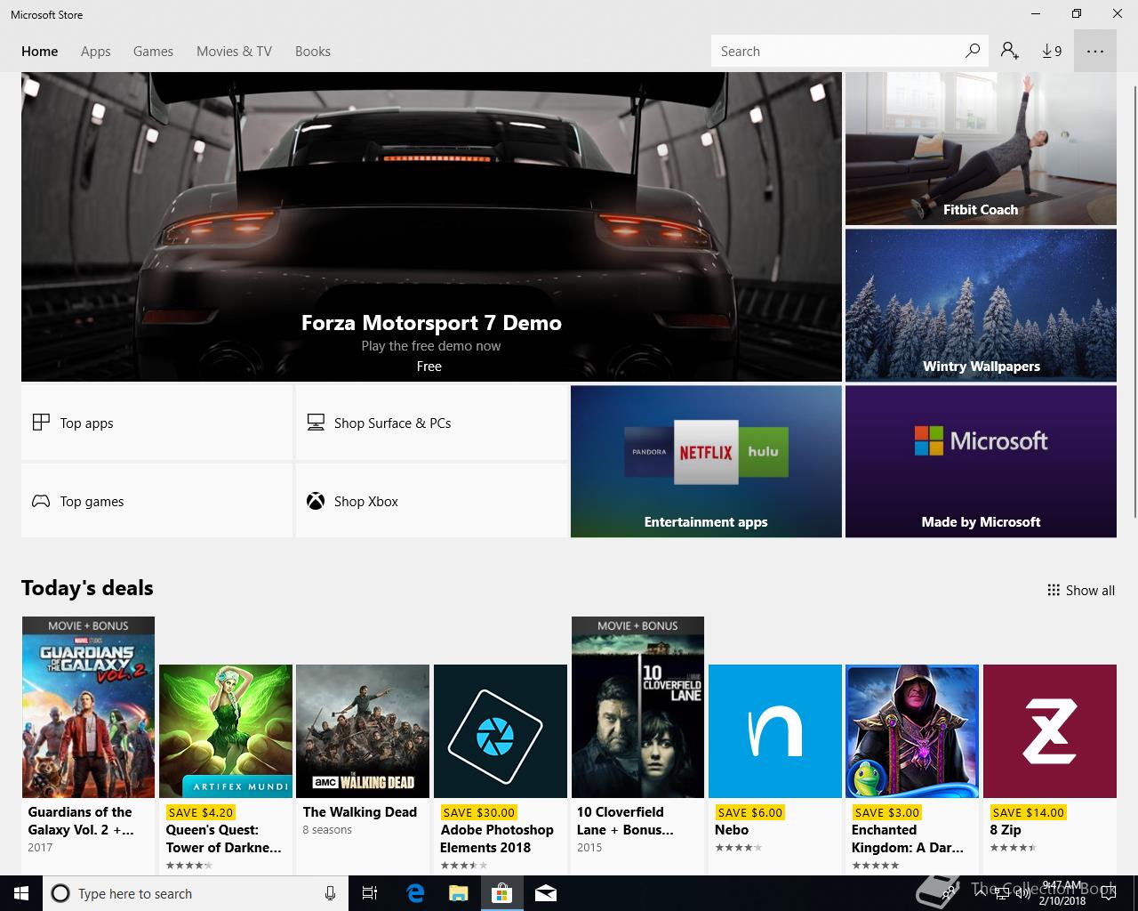1138x911 pixels.
Task: Click the Cortana microphone icon
Action: coord(330,893)
